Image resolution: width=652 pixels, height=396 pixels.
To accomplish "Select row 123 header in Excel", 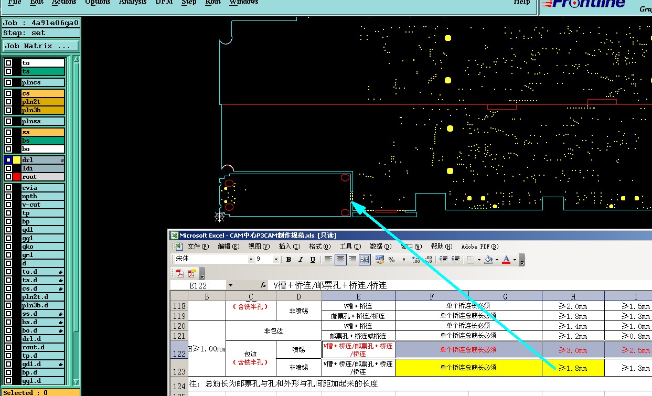I will tap(179, 367).
